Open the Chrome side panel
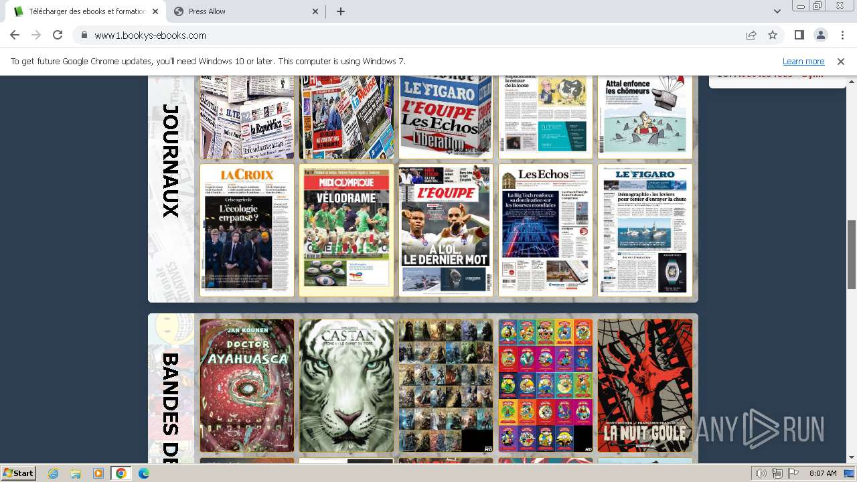857x482 pixels. 799,35
